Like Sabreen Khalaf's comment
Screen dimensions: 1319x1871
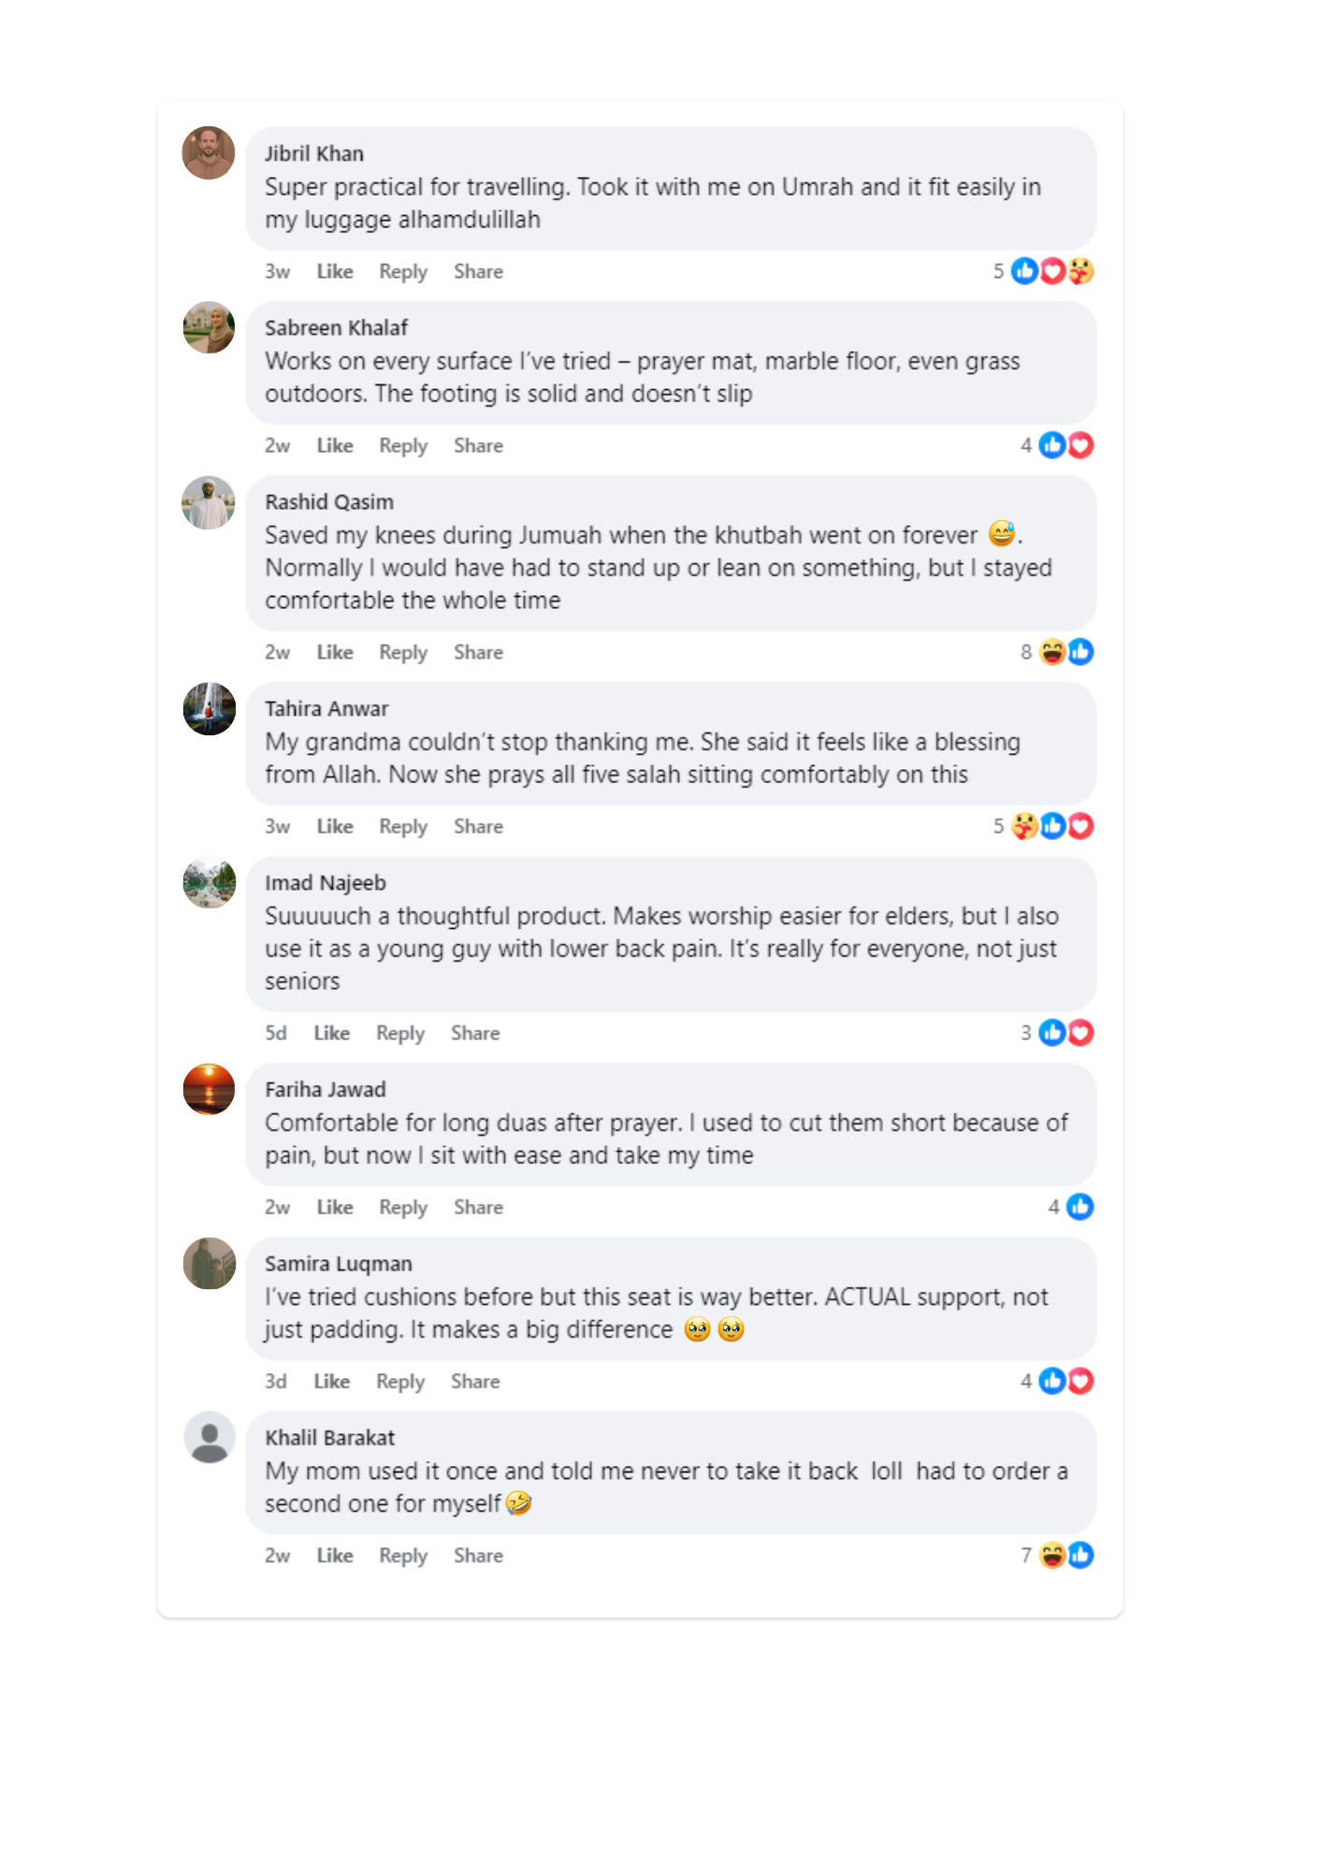pyautogui.click(x=334, y=445)
